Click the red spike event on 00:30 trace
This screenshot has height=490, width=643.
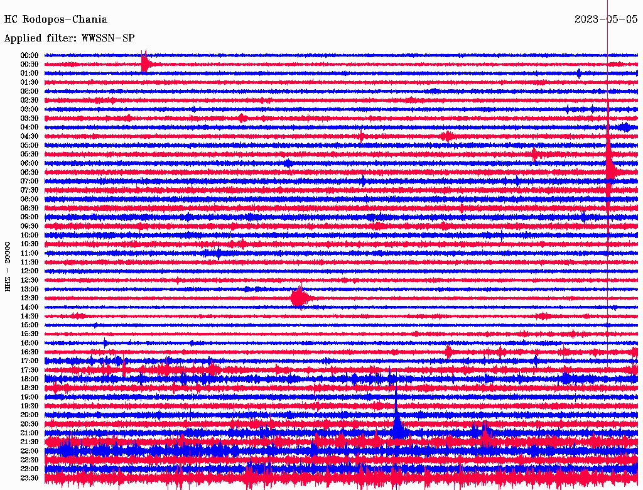click(x=145, y=63)
